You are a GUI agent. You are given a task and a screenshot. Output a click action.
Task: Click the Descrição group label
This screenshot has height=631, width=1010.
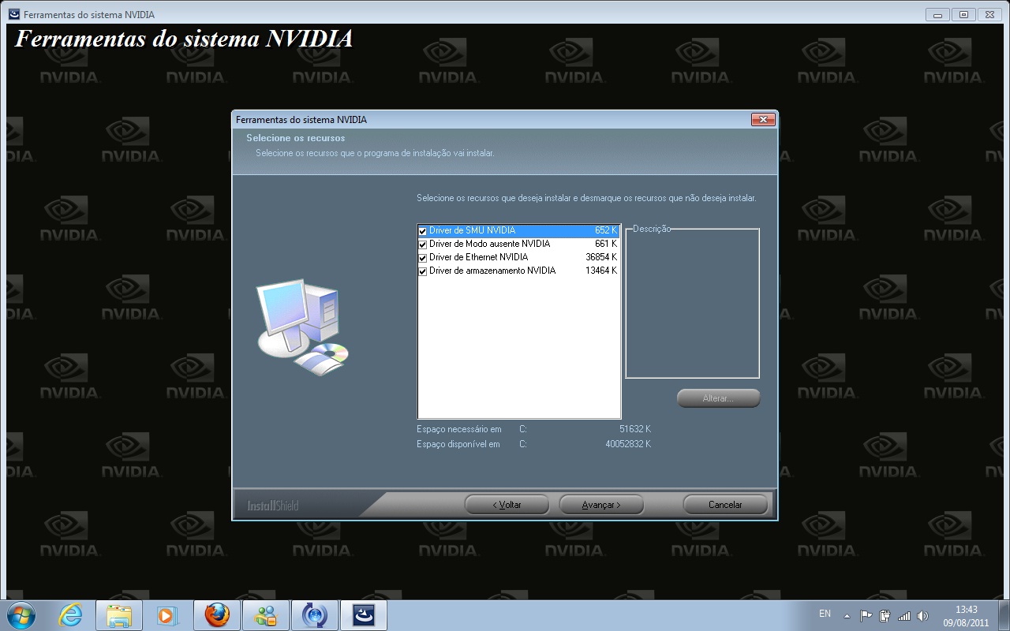(x=652, y=229)
